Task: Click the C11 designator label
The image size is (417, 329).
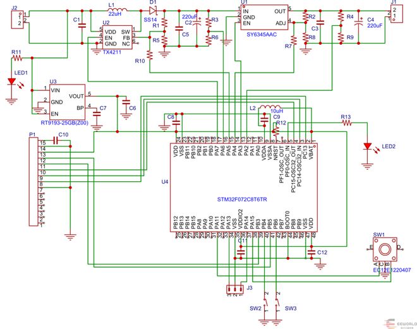Action: [x=243, y=241]
